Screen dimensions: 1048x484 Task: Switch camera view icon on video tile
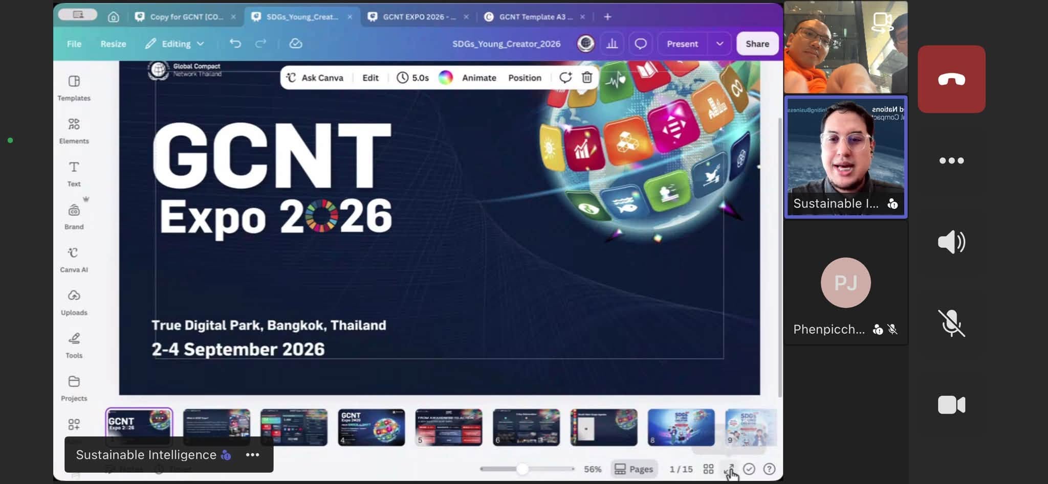pyautogui.click(x=883, y=22)
